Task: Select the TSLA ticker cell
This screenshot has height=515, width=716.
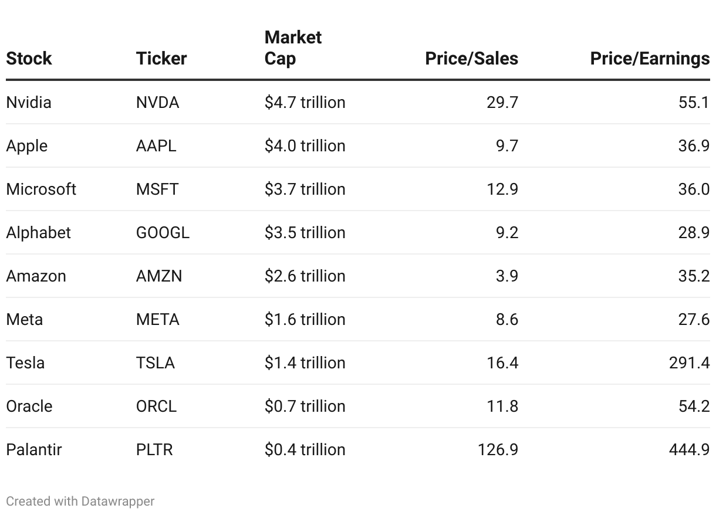Action: [x=156, y=363]
